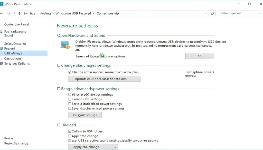263x150 pixels.
Task: Click the Newnare acdieciss heading
Action: [77, 26]
